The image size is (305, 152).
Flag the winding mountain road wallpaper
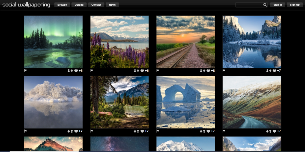click(x=224, y=131)
